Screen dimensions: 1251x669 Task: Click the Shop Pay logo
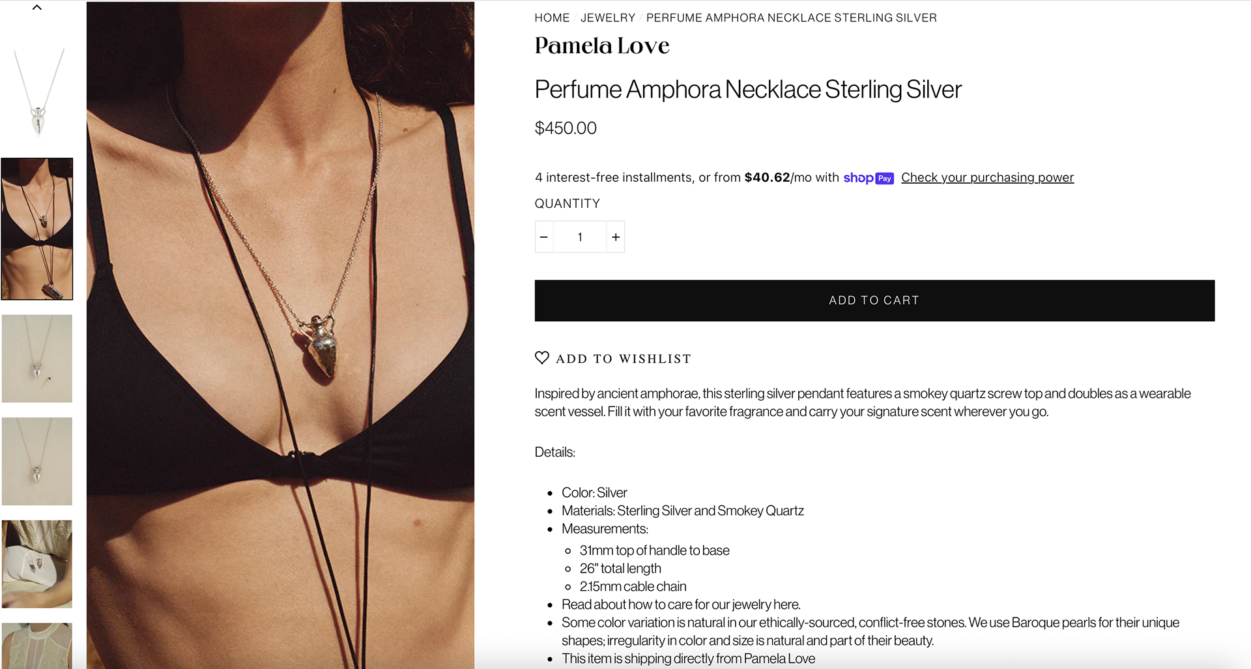pyautogui.click(x=869, y=178)
